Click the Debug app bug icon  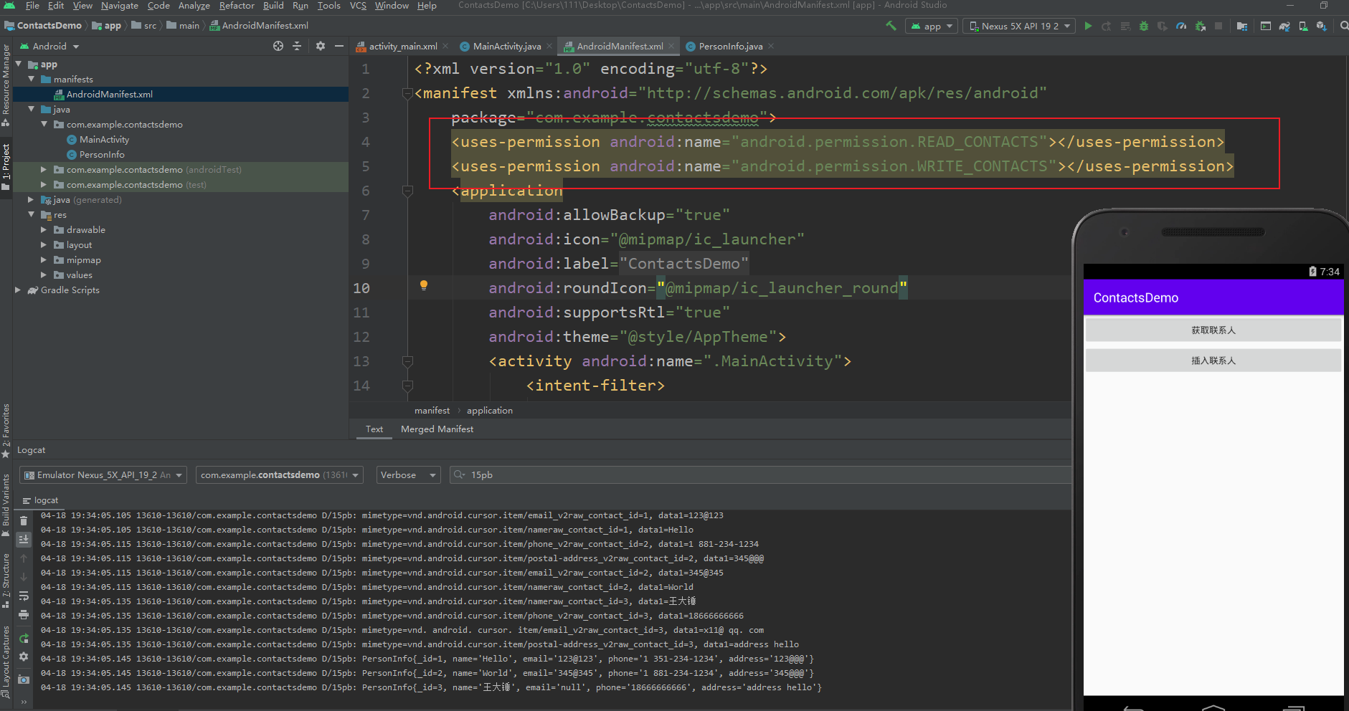(1143, 26)
